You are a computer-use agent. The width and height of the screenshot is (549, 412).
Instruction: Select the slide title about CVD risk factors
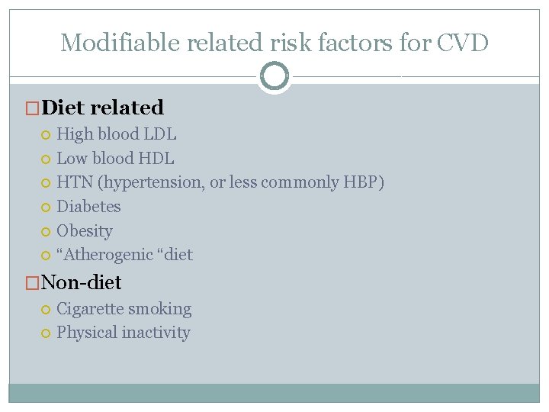[x=274, y=43]
